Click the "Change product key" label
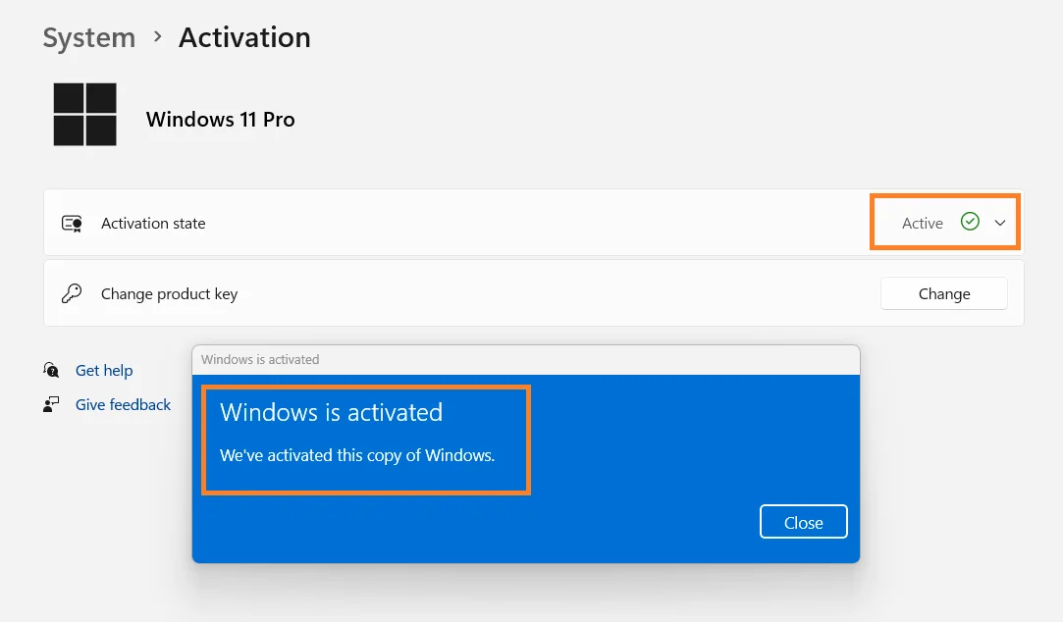 tap(169, 294)
